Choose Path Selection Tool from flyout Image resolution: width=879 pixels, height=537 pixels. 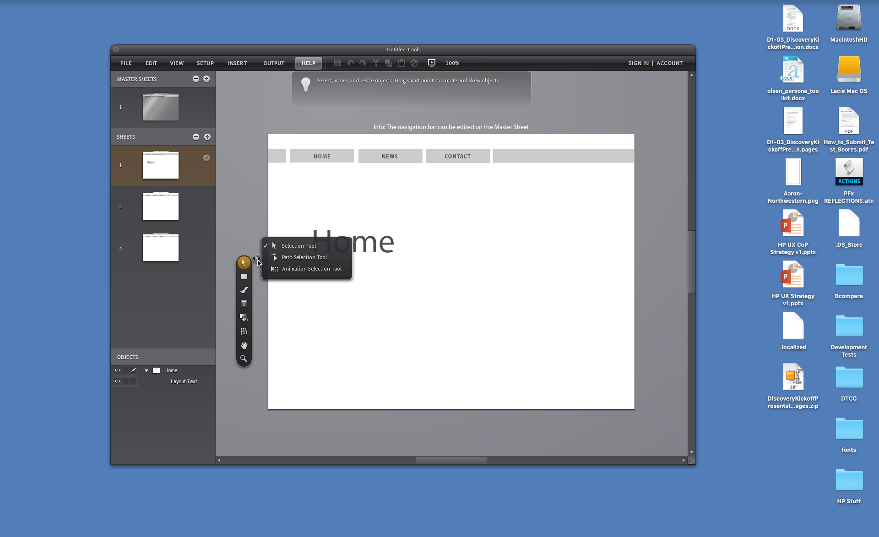pos(304,257)
